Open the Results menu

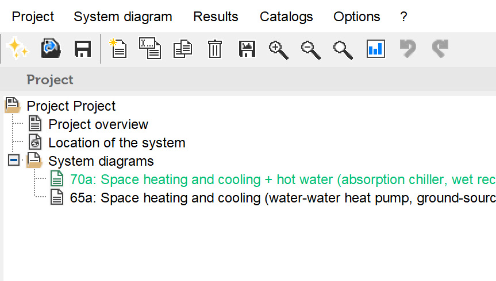pyautogui.click(x=216, y=17)
